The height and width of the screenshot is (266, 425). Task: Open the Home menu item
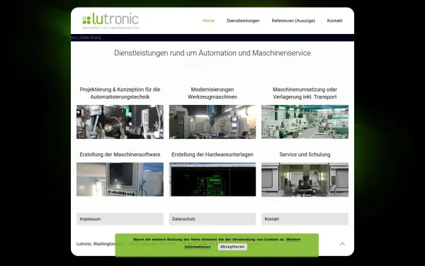pyautogui.click(x=208, y=21)
